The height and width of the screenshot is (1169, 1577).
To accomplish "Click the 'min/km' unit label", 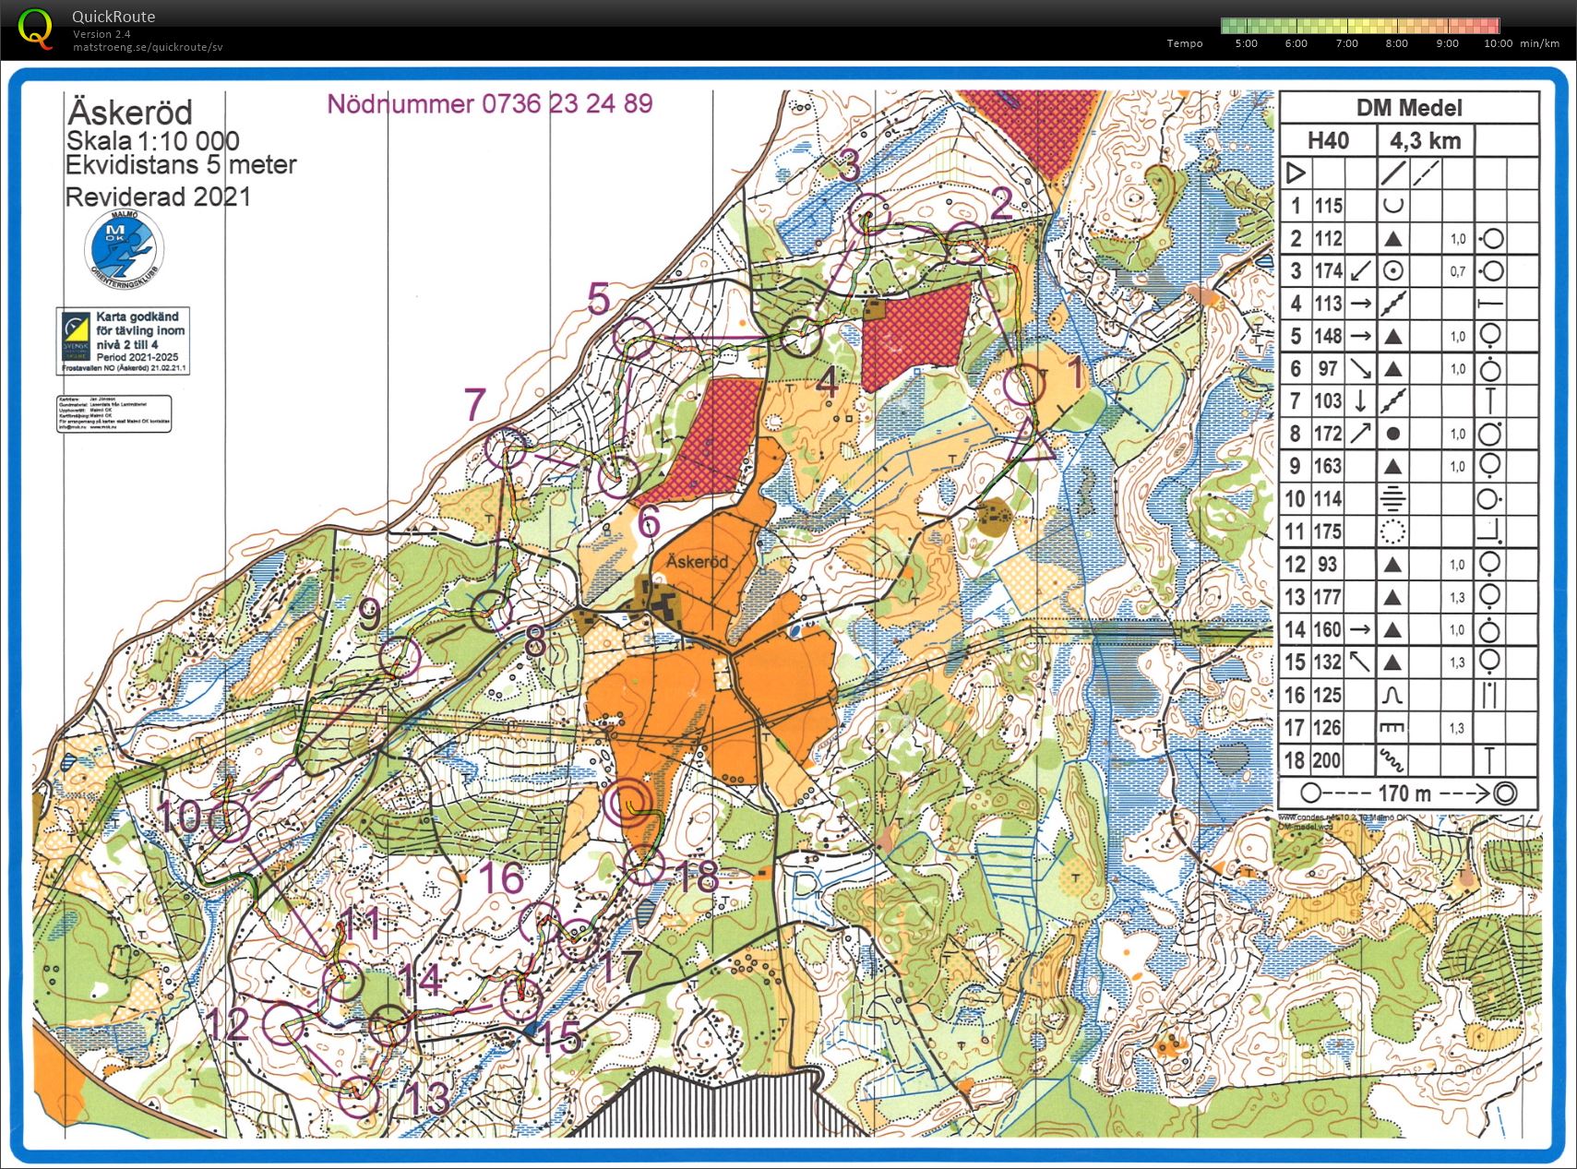I will coord(1540,43).
